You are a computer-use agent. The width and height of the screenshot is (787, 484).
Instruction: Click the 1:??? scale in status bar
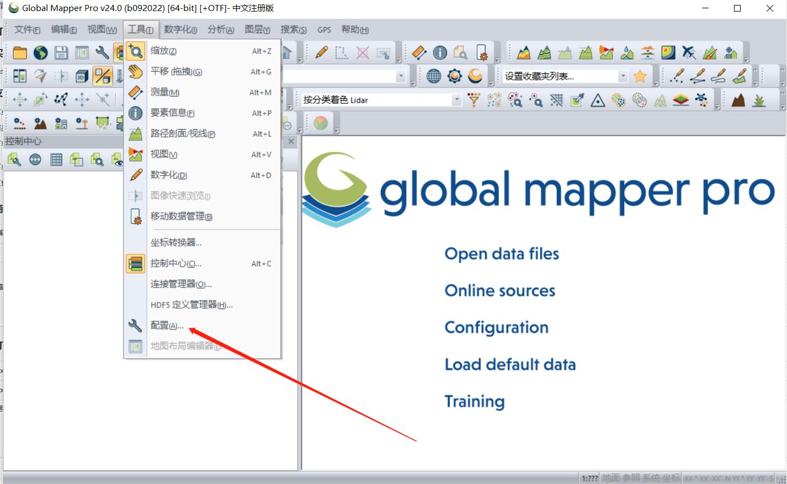590,478
